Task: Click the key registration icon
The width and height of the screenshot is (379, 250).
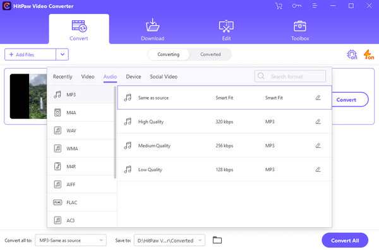Action: (x=297, y=6)
